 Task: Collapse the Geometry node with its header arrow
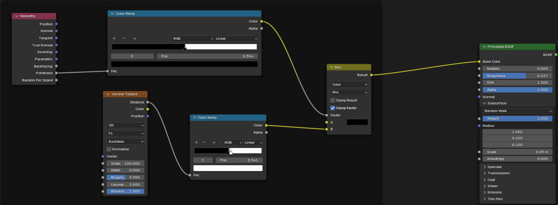click(17, 16)
